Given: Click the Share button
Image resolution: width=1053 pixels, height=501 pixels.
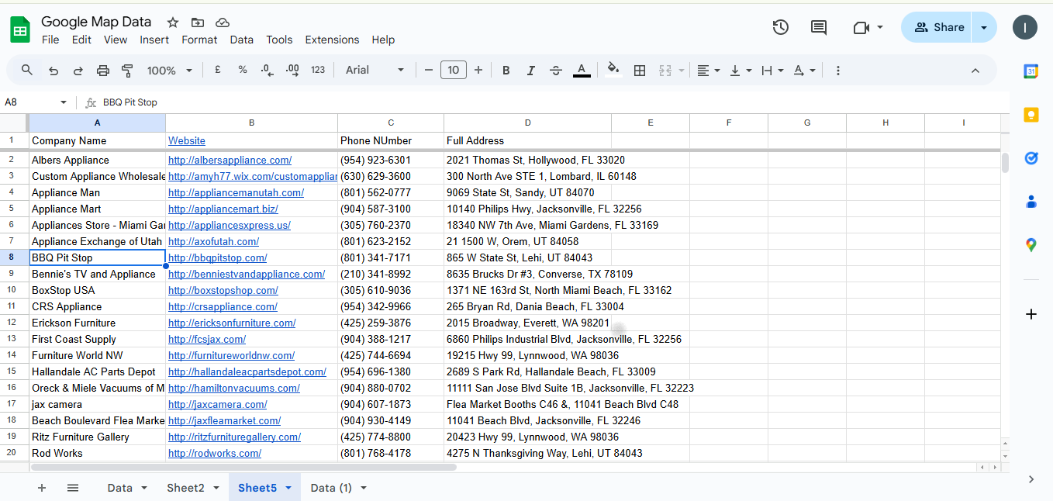Looking at the screenshot, I should pyautogui.click(x=938, y=27).
